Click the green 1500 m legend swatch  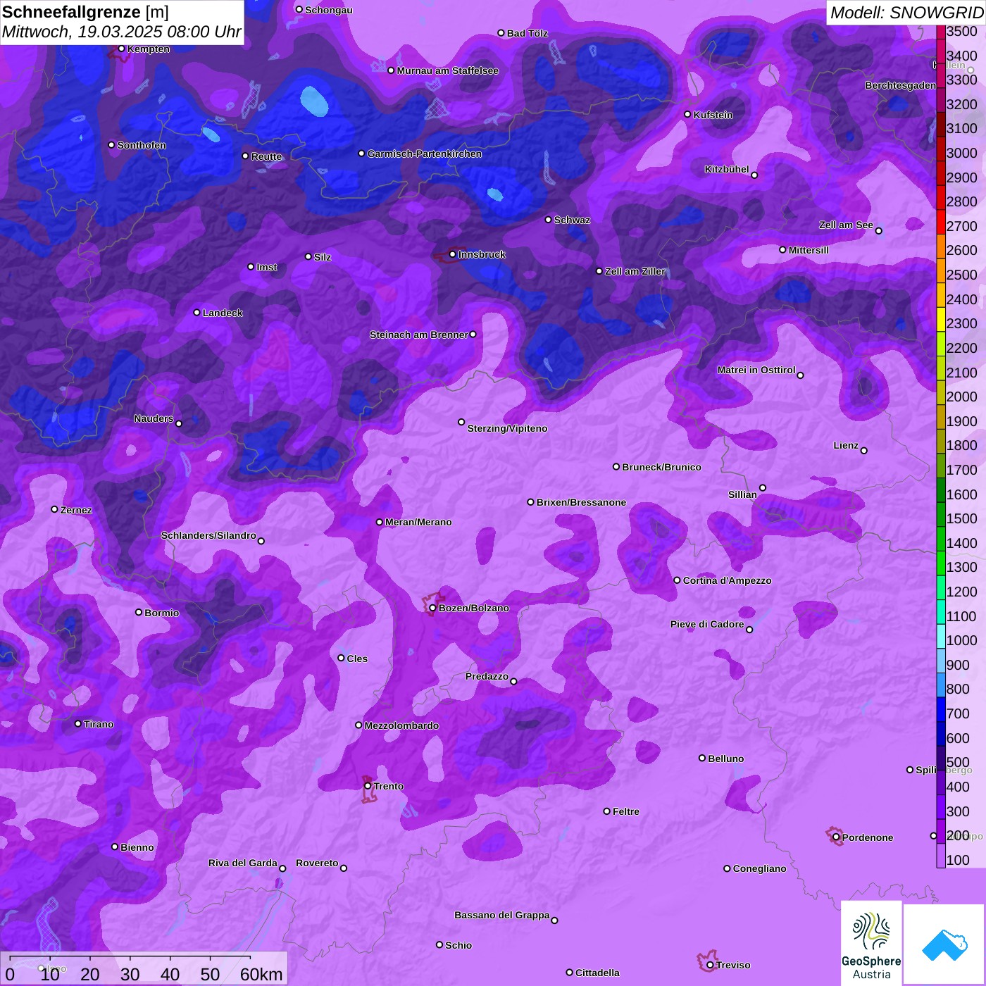coord(941,514)
